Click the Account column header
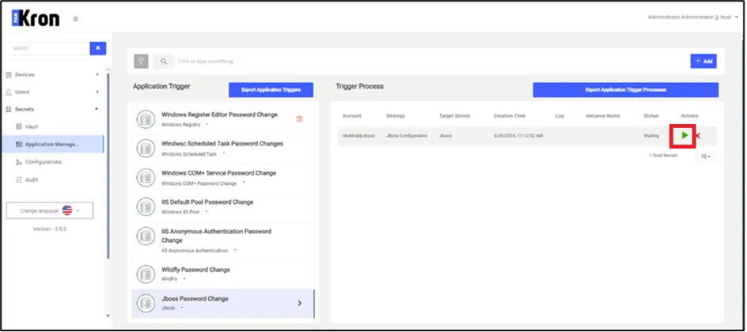Image resolution: width=747 pixels, height=332 pixels. click(x=351, y=115)
